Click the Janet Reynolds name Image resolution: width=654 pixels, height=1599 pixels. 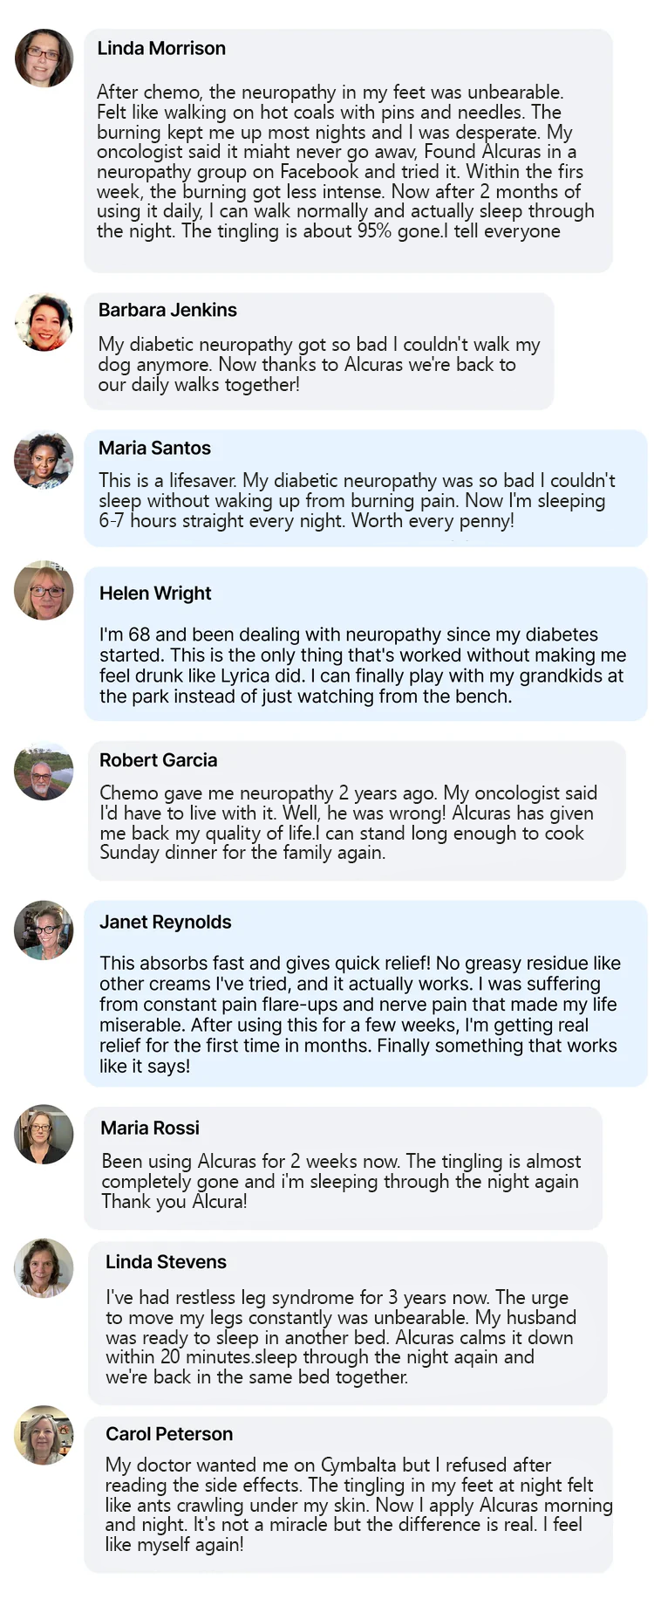pyautogui.click(x=166, y=922)
